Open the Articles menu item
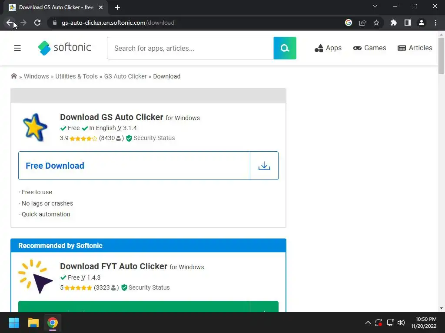 pyautogui.click(x=415, y=48)
